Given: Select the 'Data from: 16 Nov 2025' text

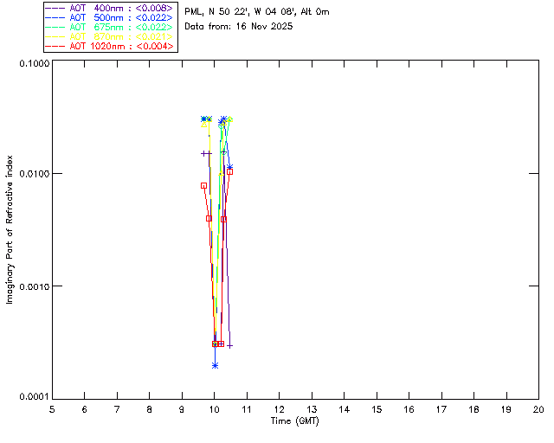Looking at the screenshot, I should tap(239, 26).
